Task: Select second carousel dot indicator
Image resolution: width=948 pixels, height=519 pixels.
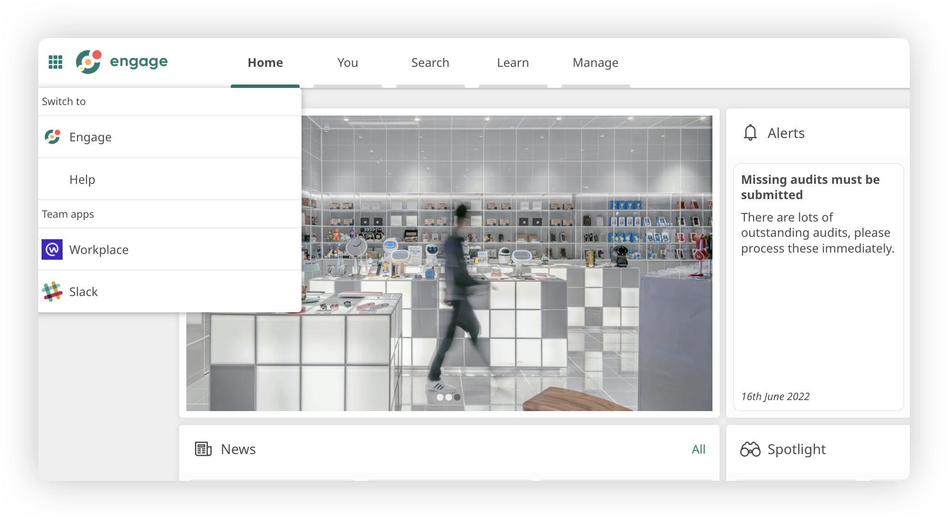Action: 449,397
